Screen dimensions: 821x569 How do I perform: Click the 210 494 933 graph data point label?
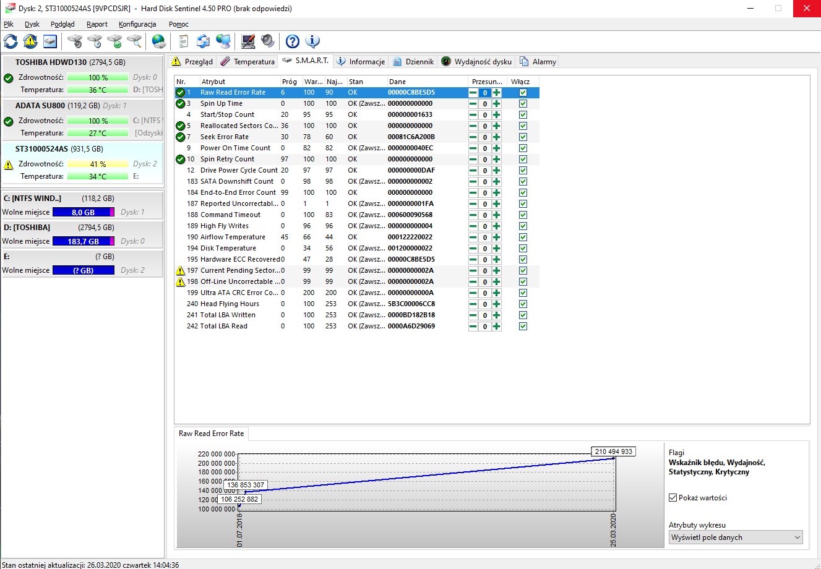614,451
